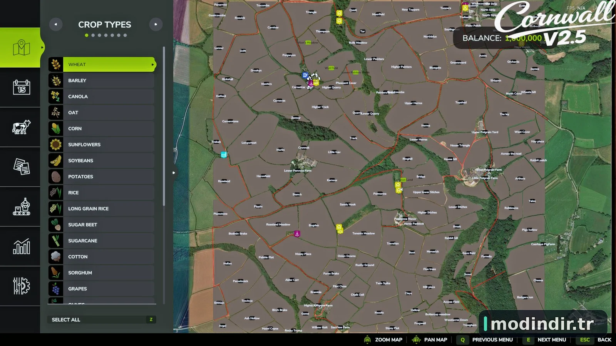
Task: Toggle the Corn crop filter
Action: pyautogui.click(x=101, y=129)
